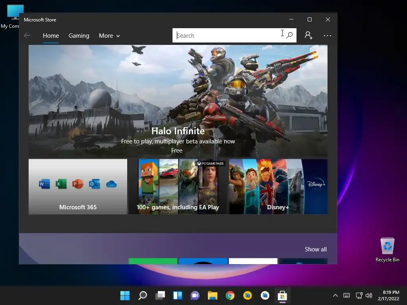Open Widgets from the taskbar

[x=178, y=295]
